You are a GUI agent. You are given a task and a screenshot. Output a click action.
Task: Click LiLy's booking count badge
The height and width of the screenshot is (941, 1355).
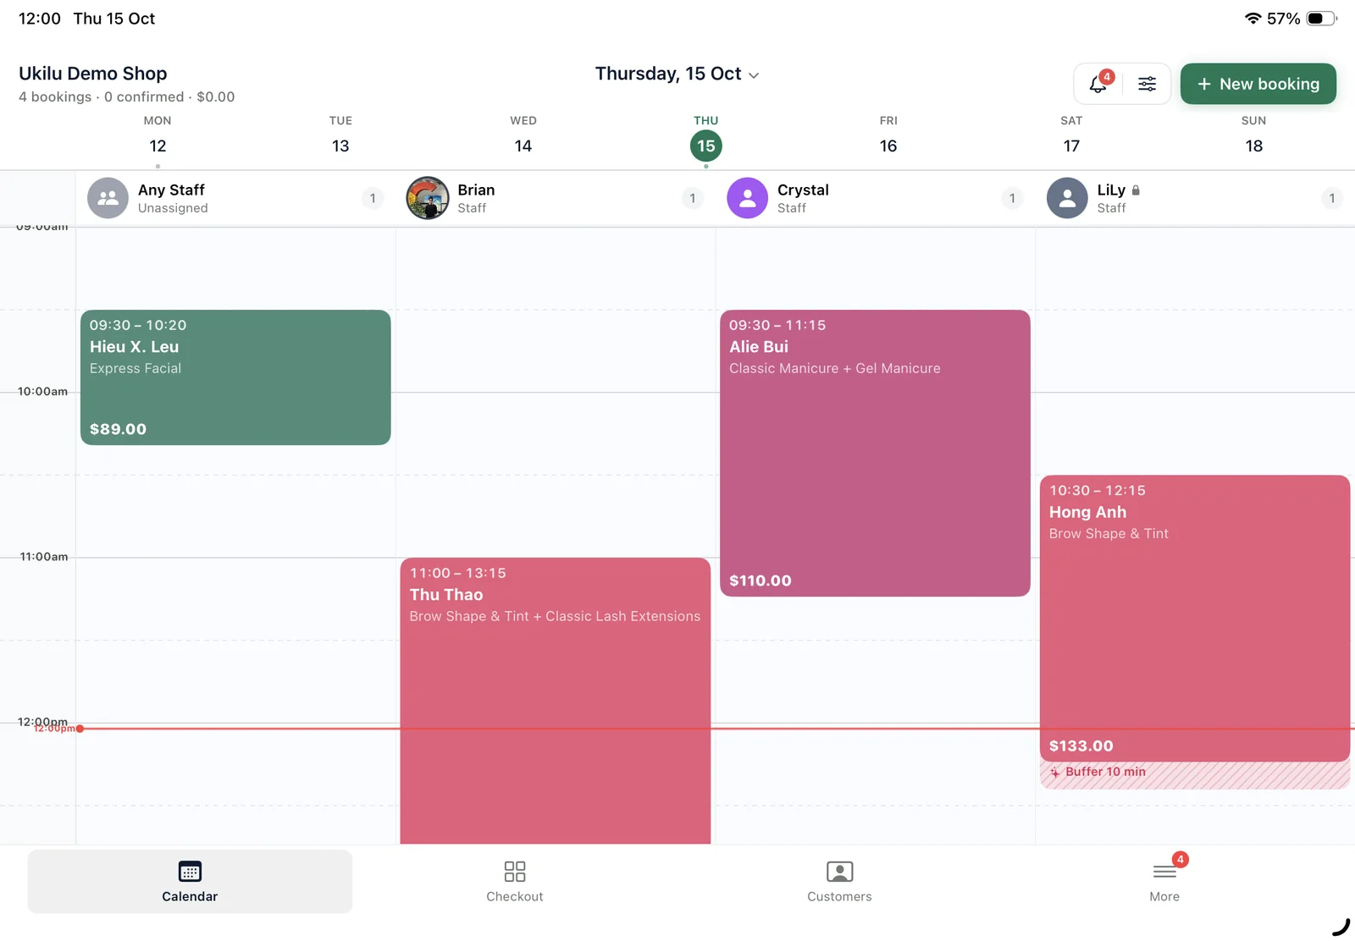coord(1332,198)
